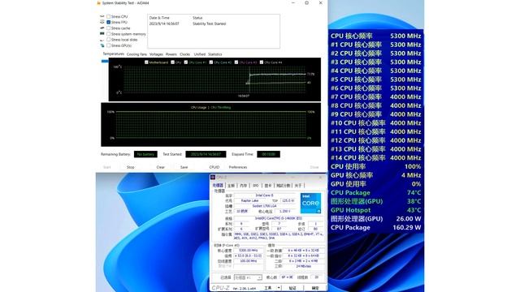Enable the Stress CPU checkbox
Viewport: 520px width, 292px height.
[x=108, y=16]
